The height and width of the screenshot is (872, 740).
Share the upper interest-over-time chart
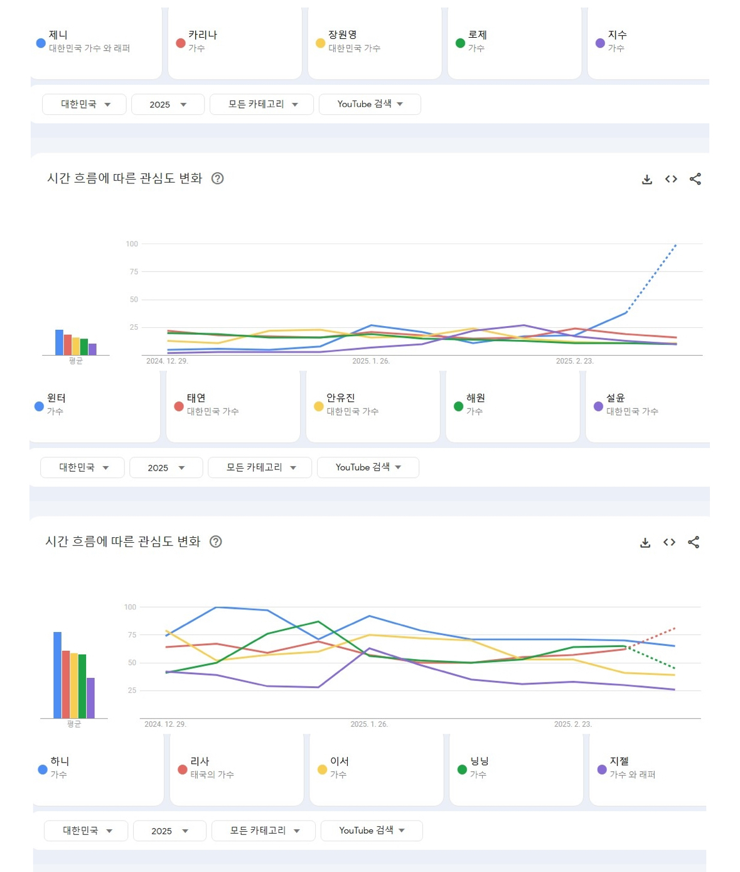point(695,179)
